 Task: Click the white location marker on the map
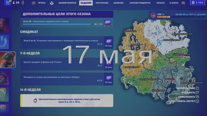157,55
